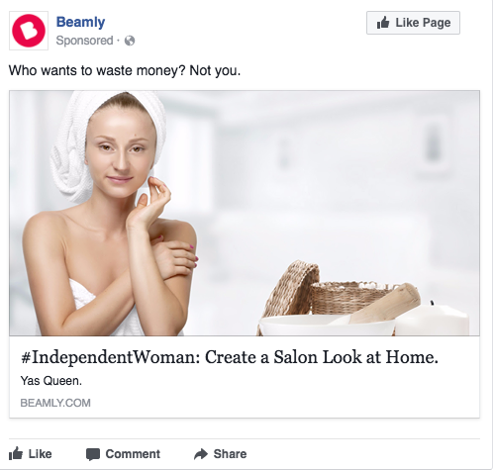Image resolution: width=493 pixels, height=470 pixels.
Task: Click the curved arrow Share icon
Action: tap(201, 454)
